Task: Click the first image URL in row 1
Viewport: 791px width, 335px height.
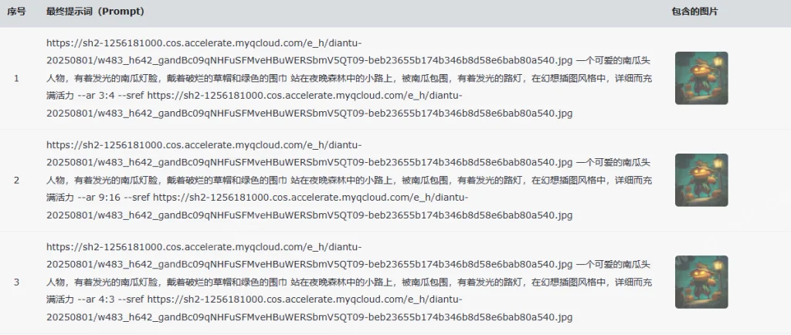Action: [x=309, y=52]
